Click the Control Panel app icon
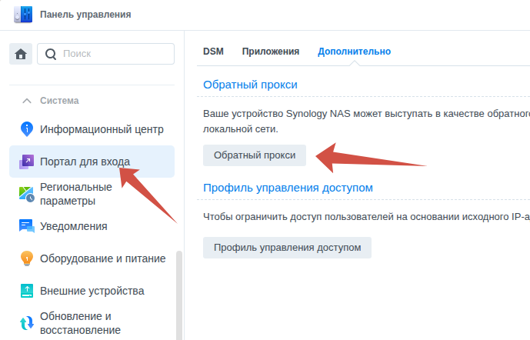 [22, 14]
